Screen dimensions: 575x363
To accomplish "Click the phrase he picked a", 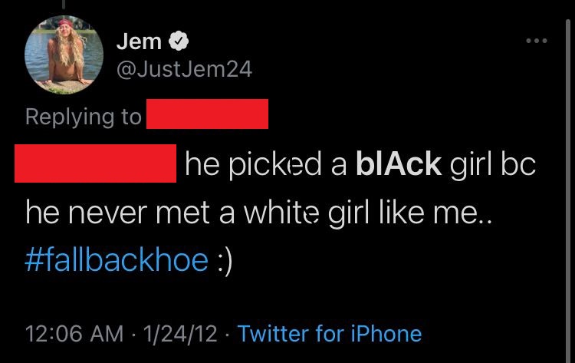I will coord(265,164).
